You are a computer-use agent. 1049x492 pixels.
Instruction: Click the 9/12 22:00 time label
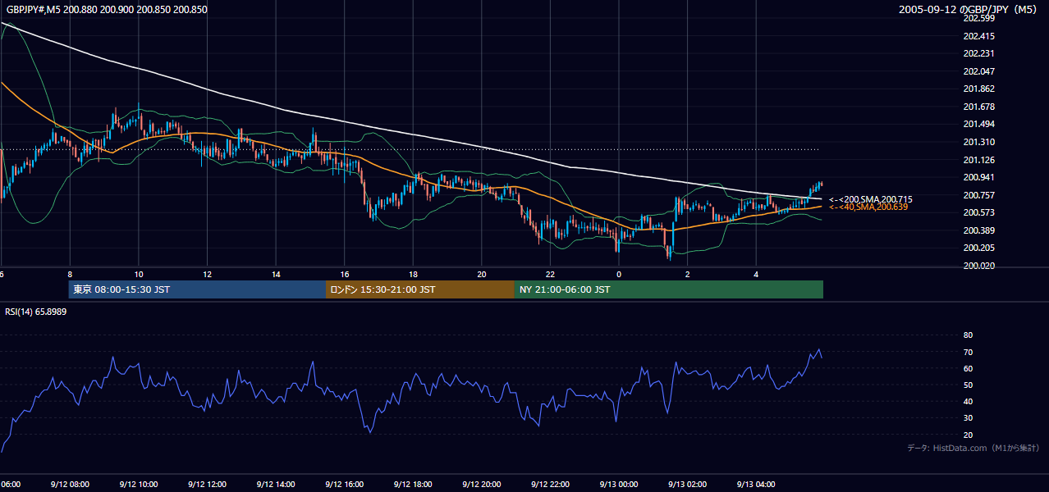(x=550, y=485)
